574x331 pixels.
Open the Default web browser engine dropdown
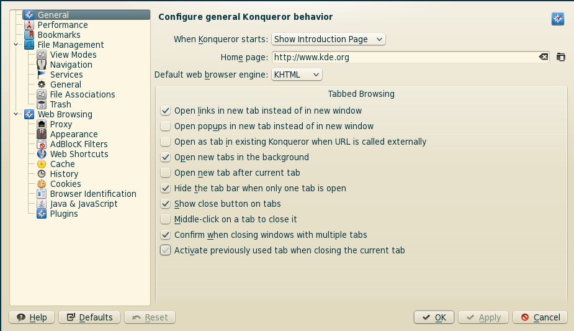(x=297, y=75)
